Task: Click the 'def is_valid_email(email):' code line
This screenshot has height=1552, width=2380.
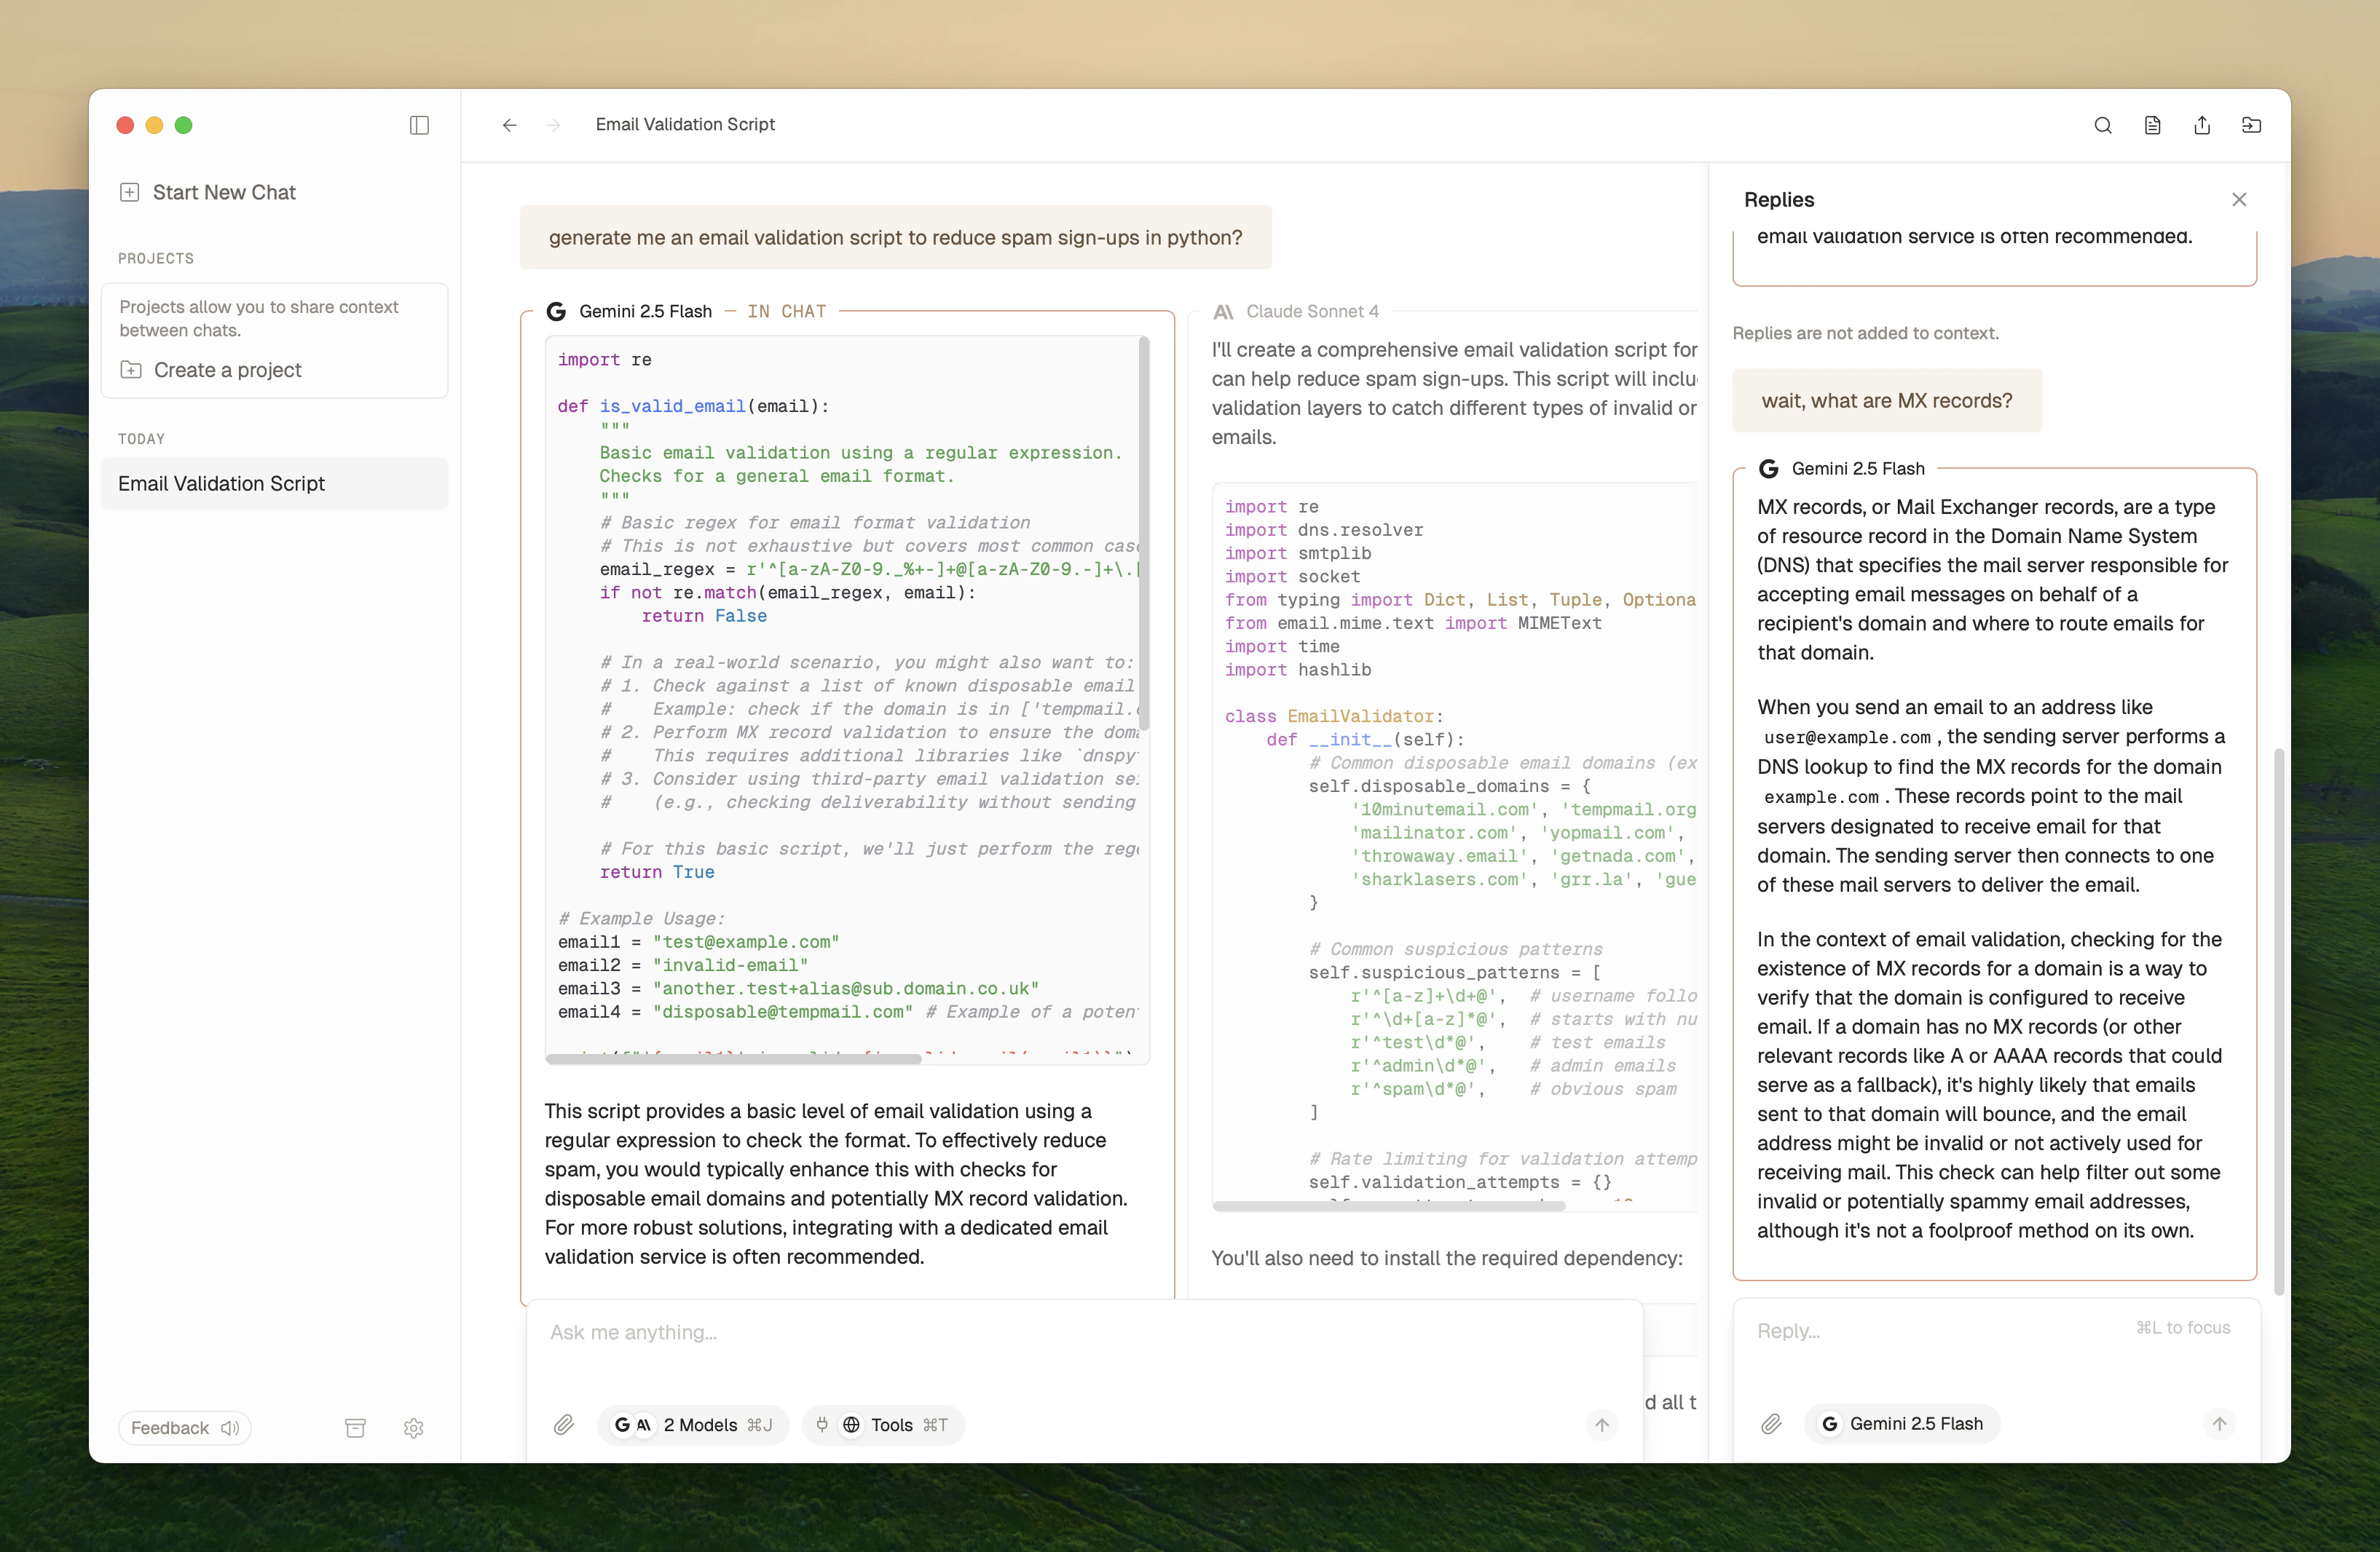Action: (693, 405)
